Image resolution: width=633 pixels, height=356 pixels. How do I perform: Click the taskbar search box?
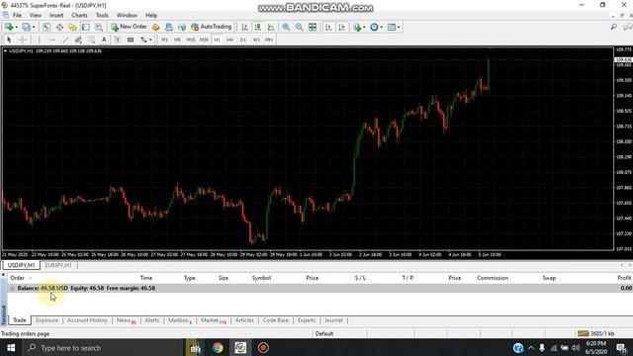(x=103, y=348)
